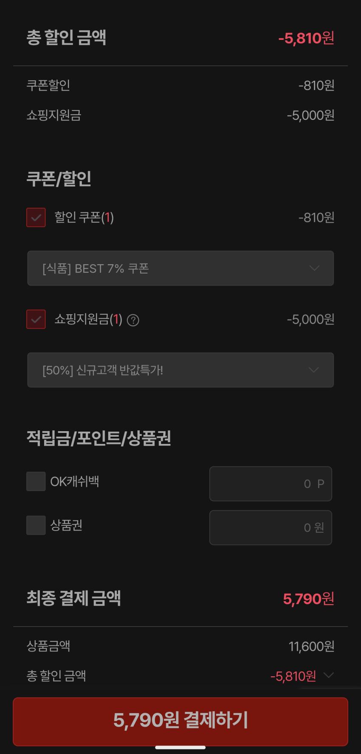
Task: Expand the bottom 총 할인 금액 chevron
Action: pos(328,675)
